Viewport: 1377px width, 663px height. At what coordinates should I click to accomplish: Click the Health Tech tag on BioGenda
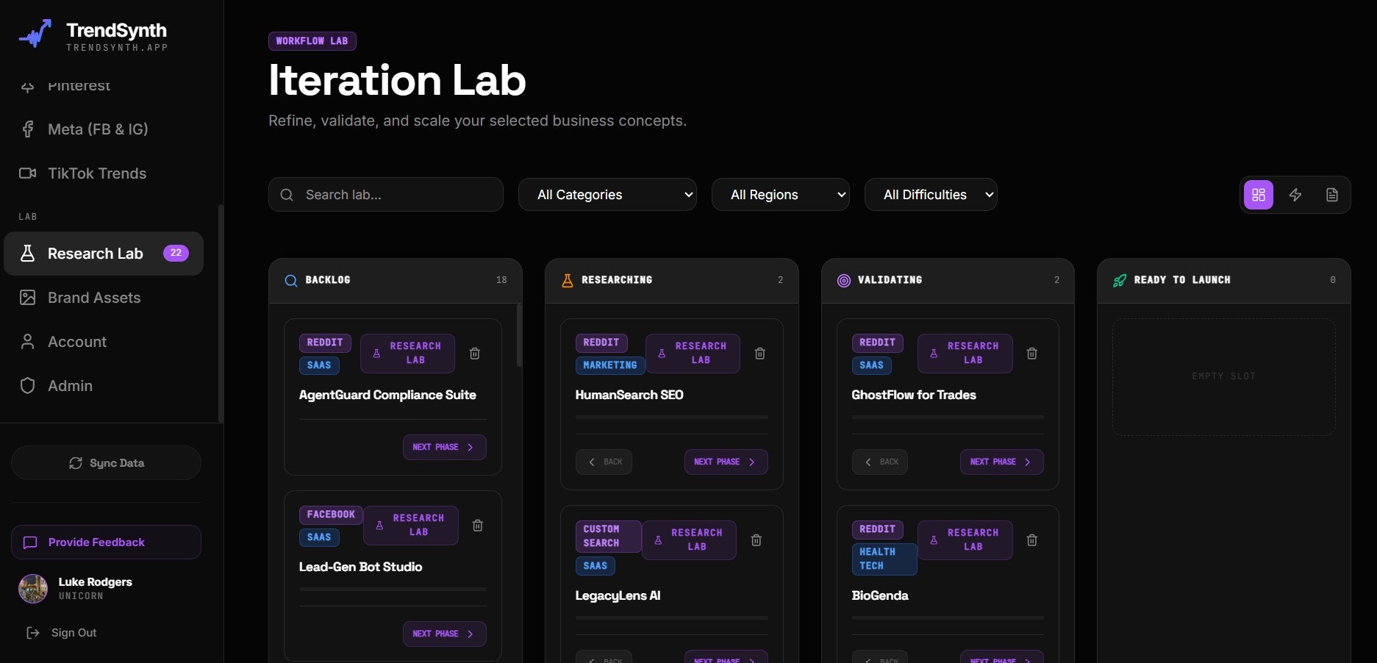point(884,559)
